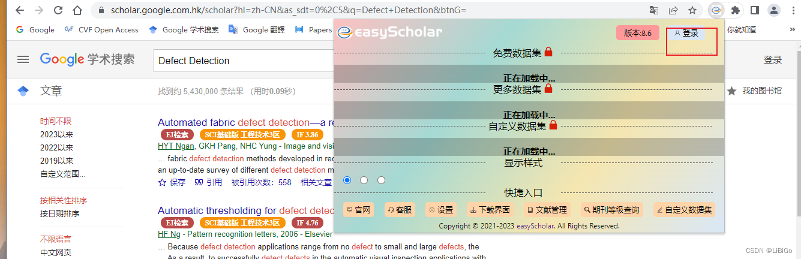The width and height of the screenshot is (801, 259).
Task: Open 我的图书馆 with the star icon
Action: [754, 91]
